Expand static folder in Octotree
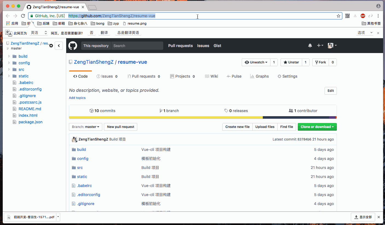 (x=9, y=76)
